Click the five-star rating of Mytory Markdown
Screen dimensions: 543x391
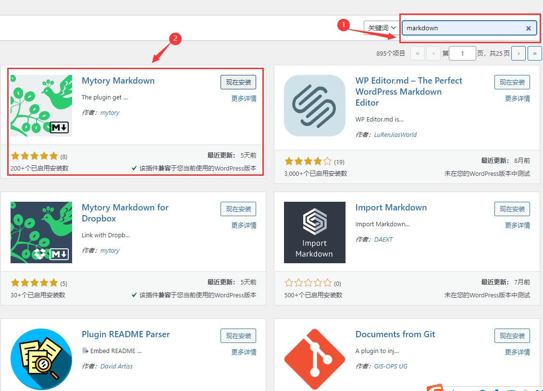point(34,156)
